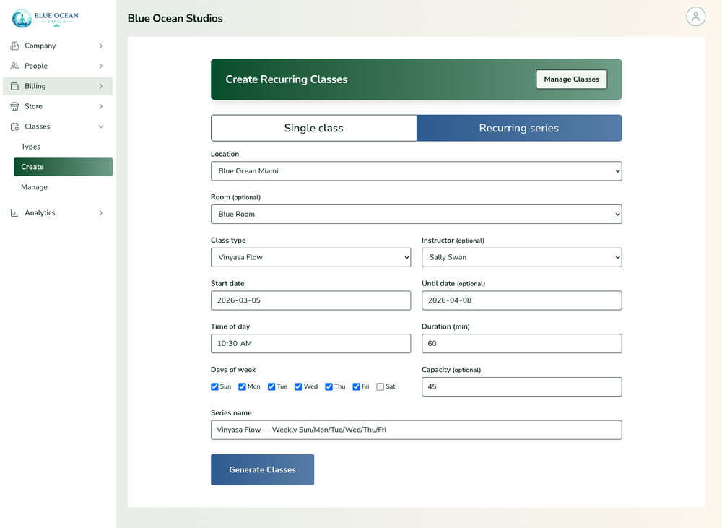722x528 pixels.
Task: Click the Create Recurring Classes heading
Action: coord(287,79)
